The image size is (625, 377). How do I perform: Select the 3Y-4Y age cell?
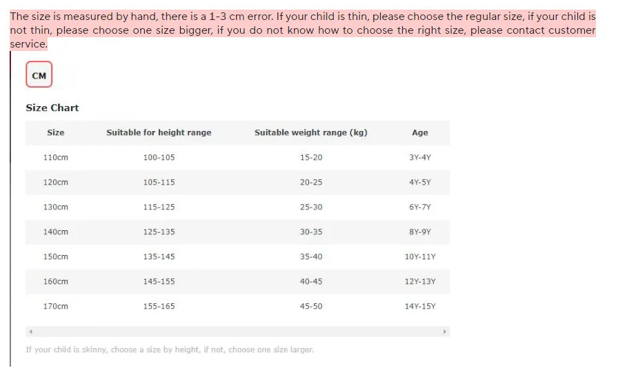tap(419, 157)
